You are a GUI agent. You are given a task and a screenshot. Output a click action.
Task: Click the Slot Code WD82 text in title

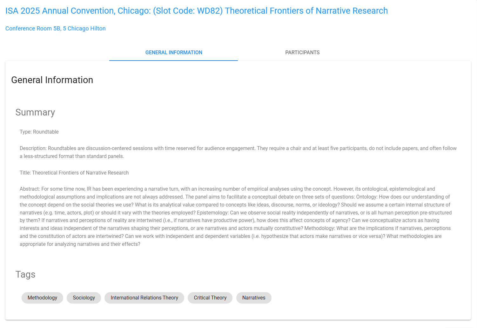click(x=188, y=11)
